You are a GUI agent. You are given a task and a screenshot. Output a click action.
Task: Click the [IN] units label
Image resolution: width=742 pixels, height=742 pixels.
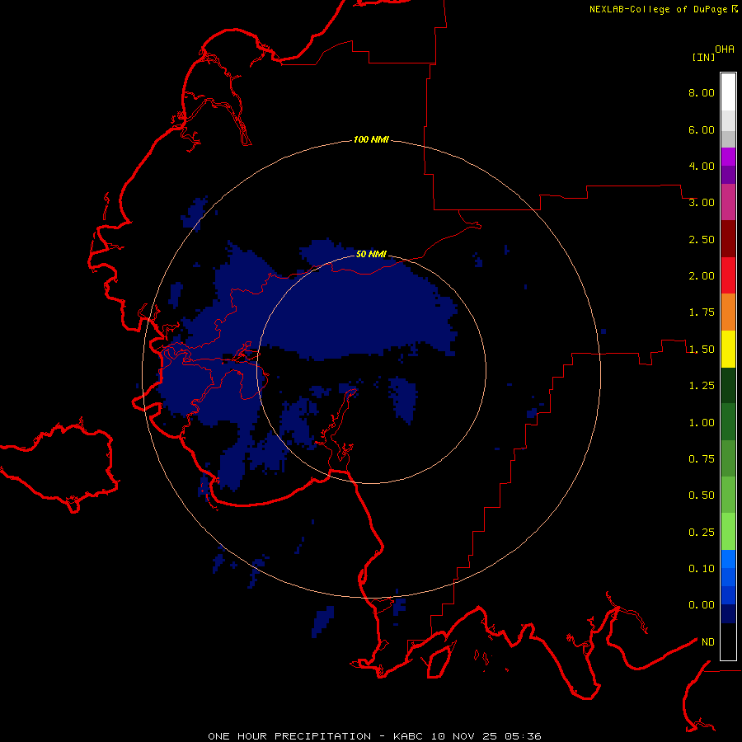tap(704, 57)
